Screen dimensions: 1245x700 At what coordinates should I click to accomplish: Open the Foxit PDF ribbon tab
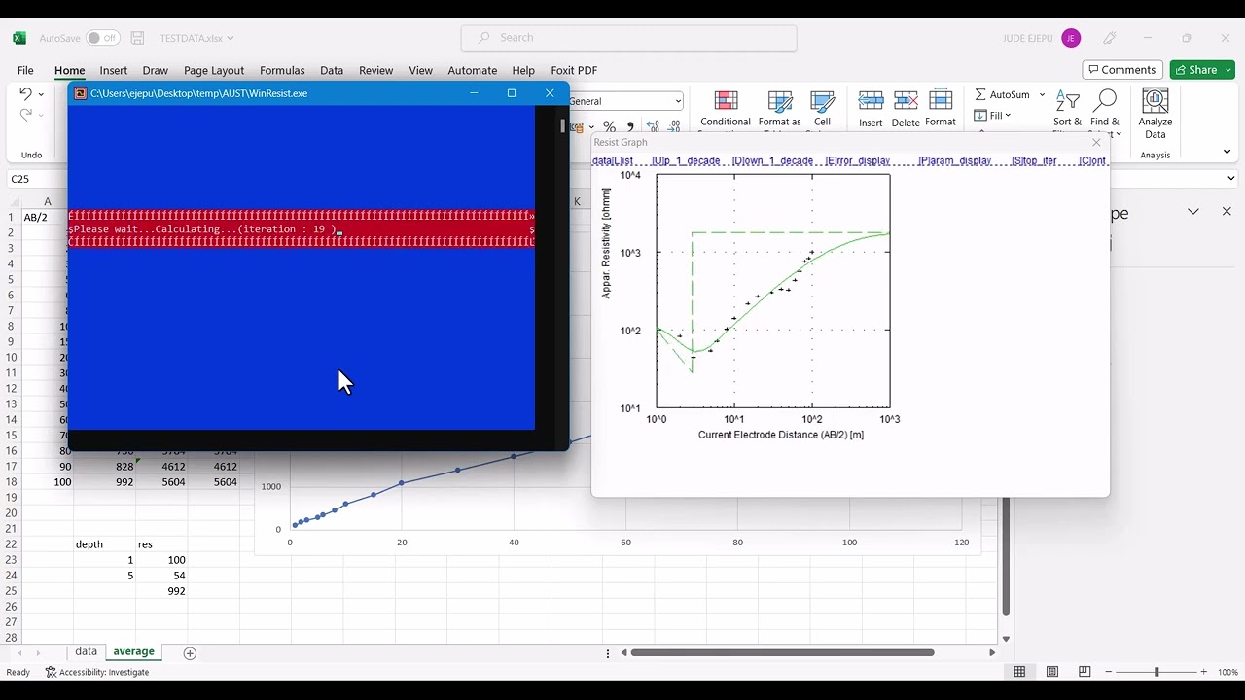[574, 70]
